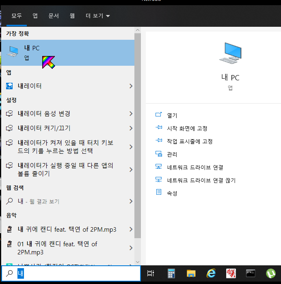This screenshot has width=281, height=284.
Task: Expand chevron for 01 내 귀에 캔디 mp3
Action: click(131, 248)
